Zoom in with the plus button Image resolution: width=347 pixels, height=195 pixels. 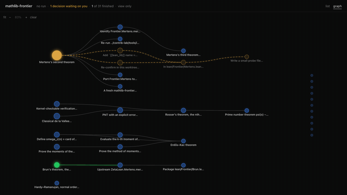[x=26, y=17]
